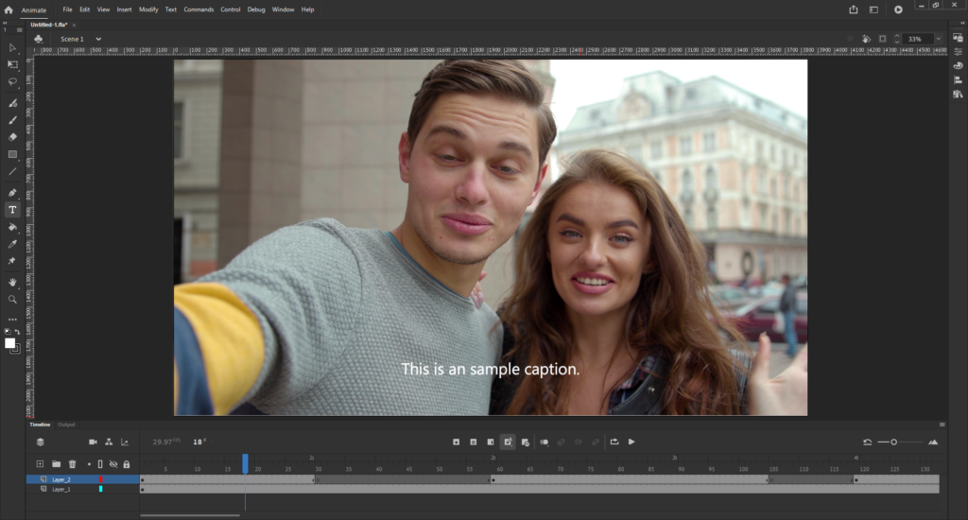
Task: Activate the Eyedropper tool
Action: coord(12,244)
